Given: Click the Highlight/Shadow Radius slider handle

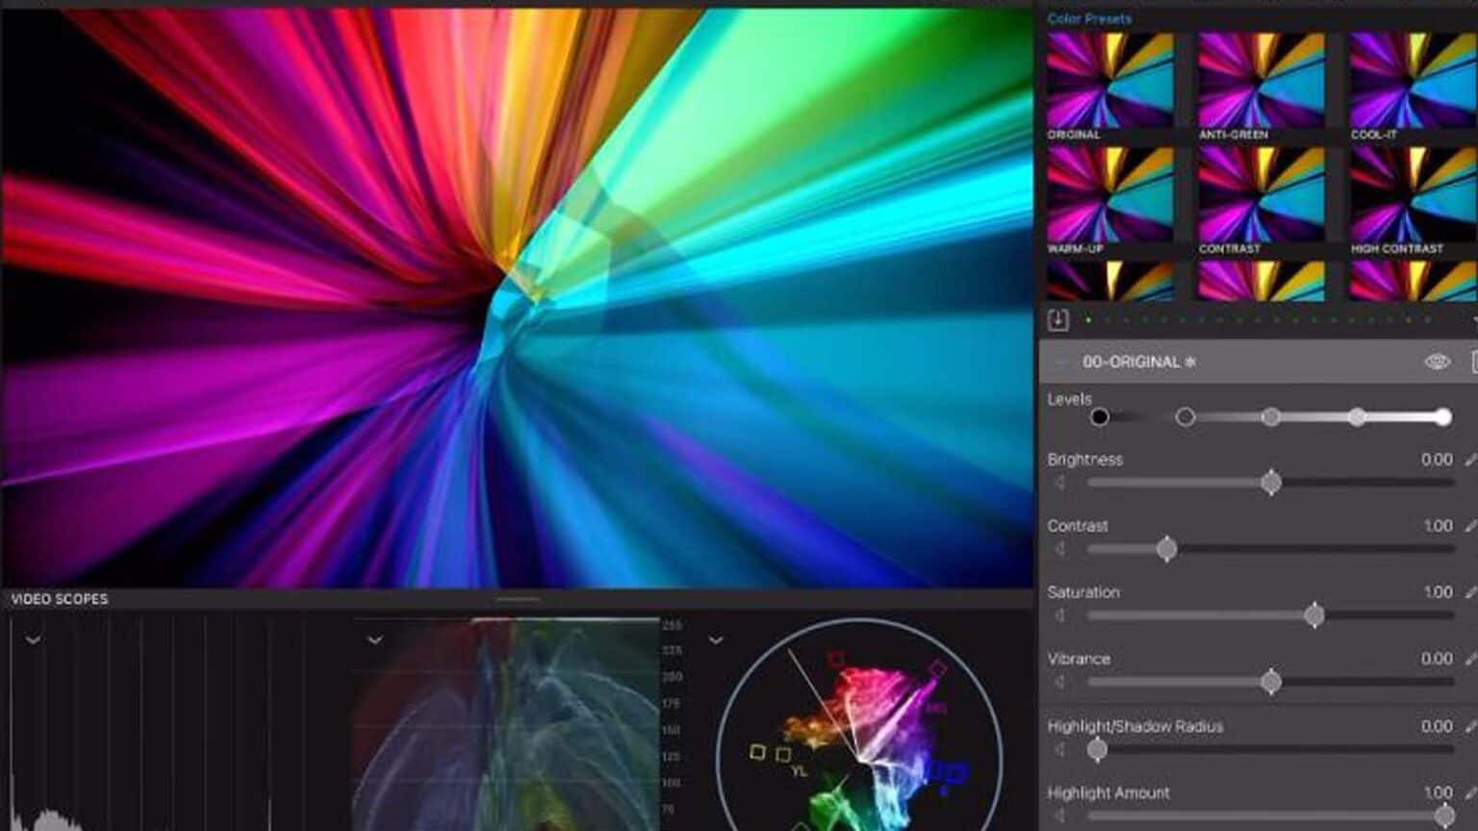Looking at the screenshot, I should tap(1097, 748).
